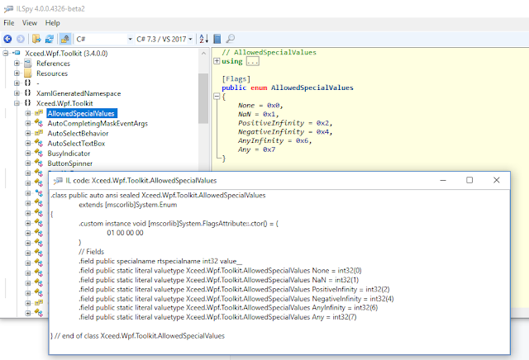Click the braces icon of XamlGeneratedNamespace
This screenshot has width=529, height=360.
click(28, 93)
